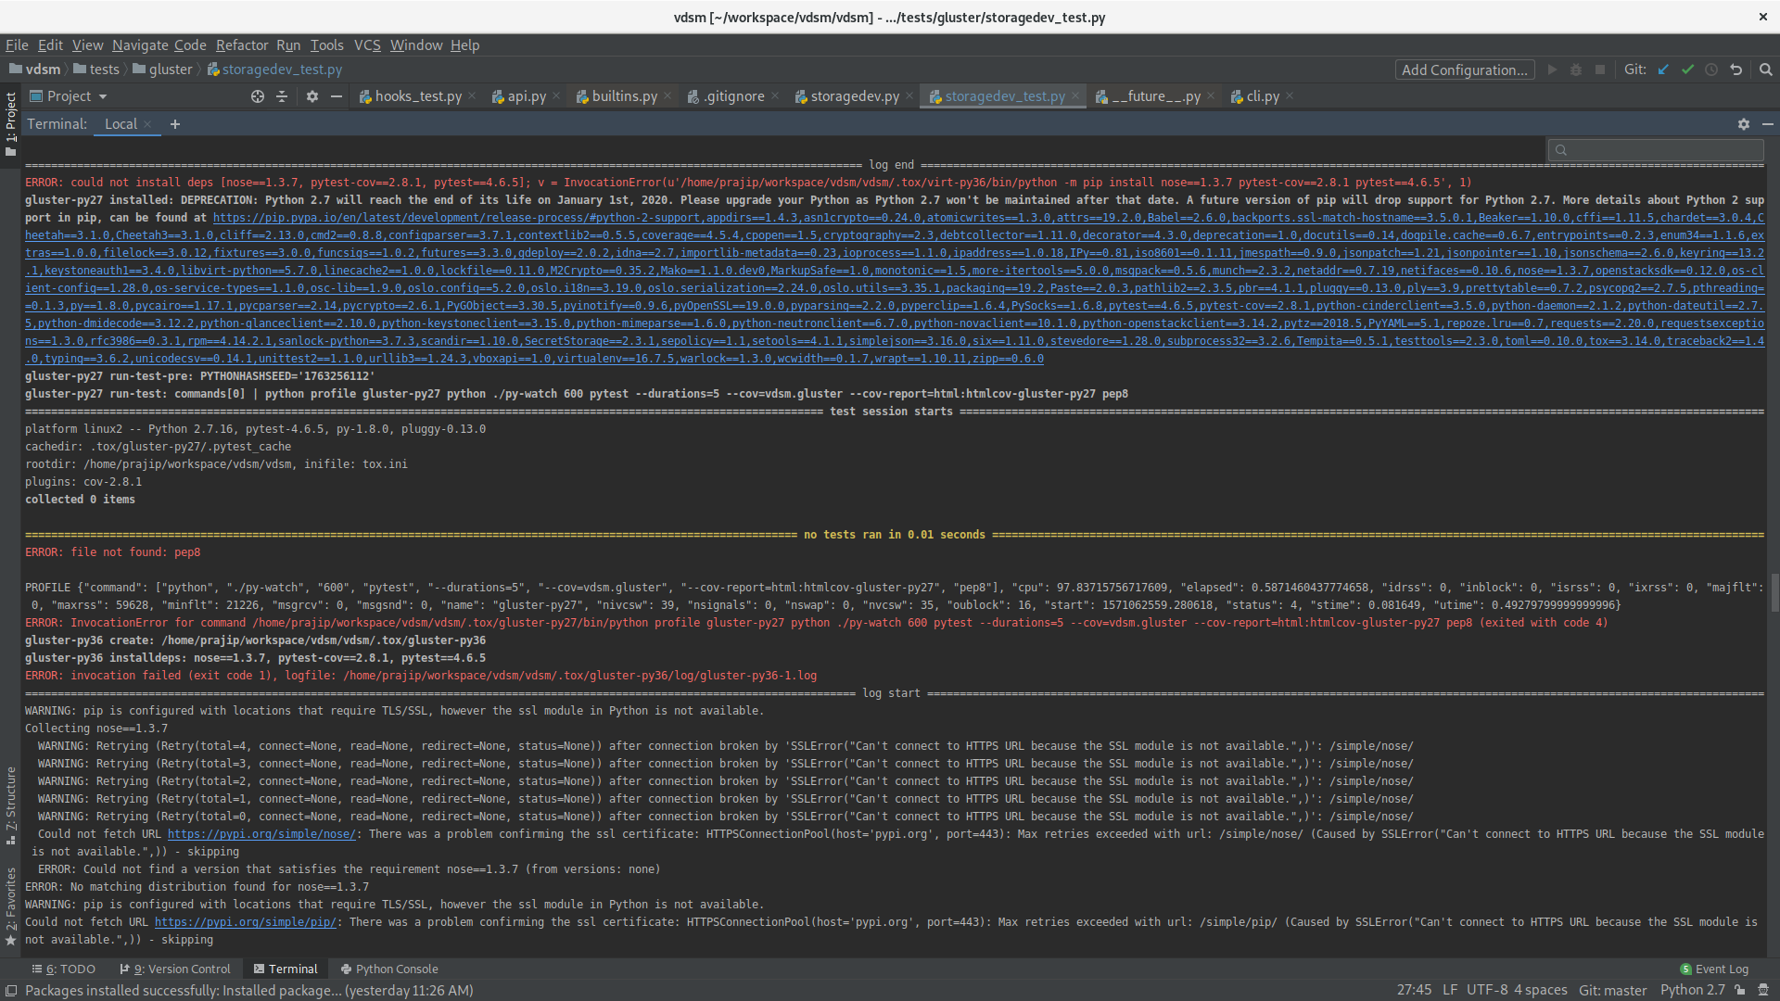Open Search Everywhere magnifier icon
This screenshot has height=1001, width=1780.
[x=1765, y=70]
